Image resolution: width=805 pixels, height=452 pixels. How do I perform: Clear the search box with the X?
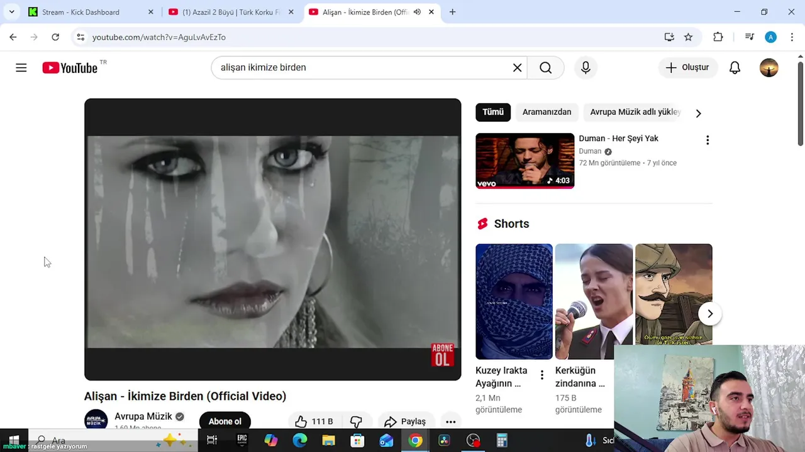click(x=517, y=68)
